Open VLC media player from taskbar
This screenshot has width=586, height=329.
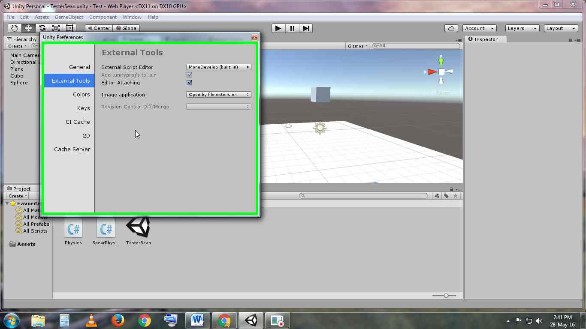[91, 320]
